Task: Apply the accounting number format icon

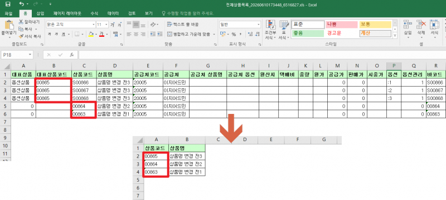Action: [222, 34]
